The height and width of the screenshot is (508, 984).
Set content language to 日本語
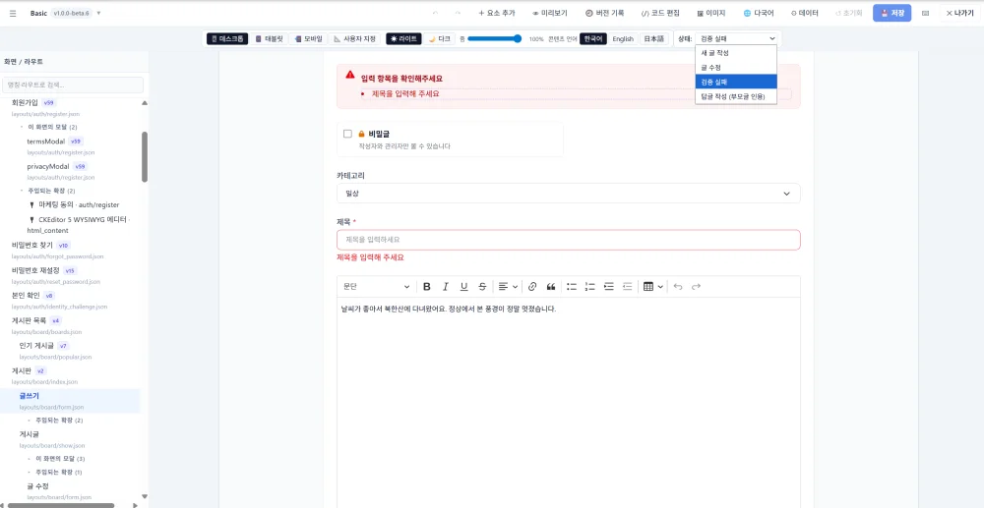pyautogui.click(x=653, y=39)
